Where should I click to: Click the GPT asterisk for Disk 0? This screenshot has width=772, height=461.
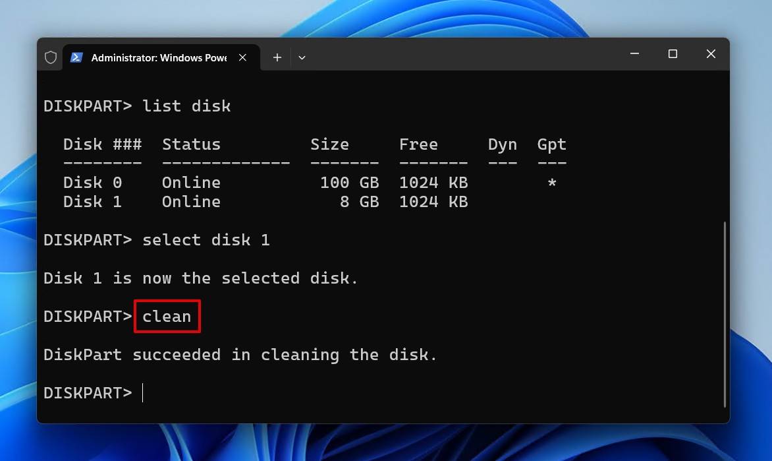coord(551,183)
